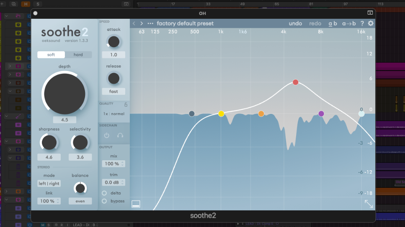Select the red EQ band node
405x227 pixels.
click(296, 82)
